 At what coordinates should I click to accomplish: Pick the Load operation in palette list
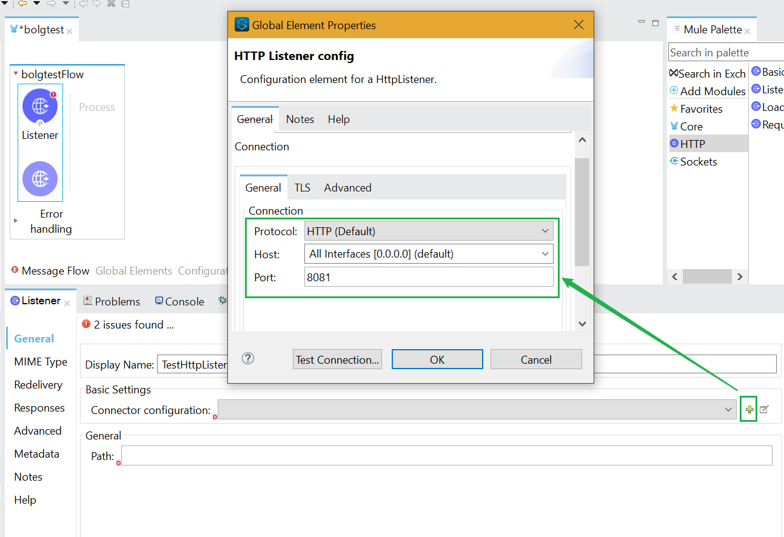(768, 107)
